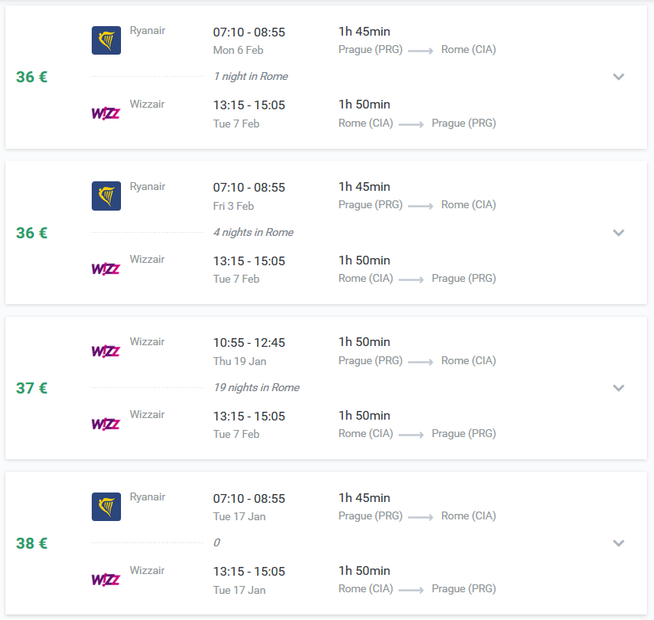This screenshot has height=620, width=654.
Task: Click Wizzair logo in the 38 € result
Action: pos(106,580)
